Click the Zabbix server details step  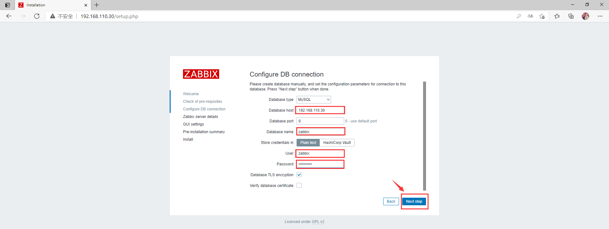click(200, 117)
